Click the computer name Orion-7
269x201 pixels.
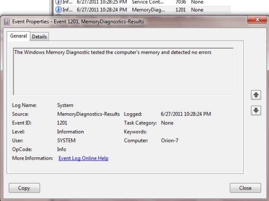pyautogui.click(x=170, y=141)
